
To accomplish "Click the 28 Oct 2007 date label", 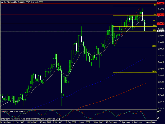I will tap(84, 122).
